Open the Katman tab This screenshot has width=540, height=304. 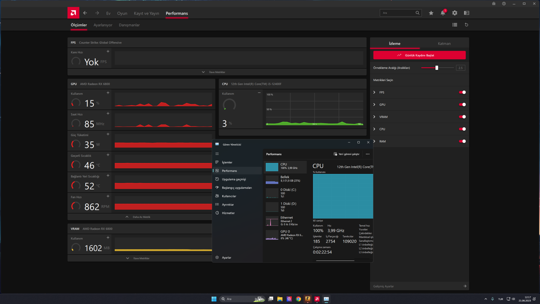point(444,44)
